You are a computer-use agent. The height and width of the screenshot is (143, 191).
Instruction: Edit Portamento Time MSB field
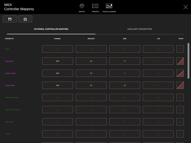tap(125, 98)
